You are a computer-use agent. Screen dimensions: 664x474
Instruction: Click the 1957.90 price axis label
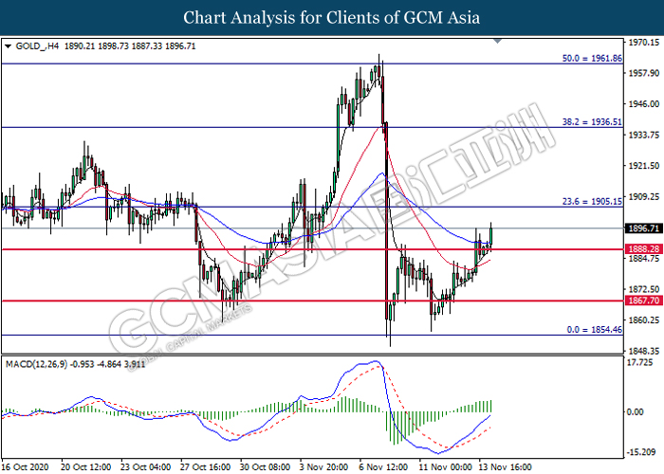(644, 73)
